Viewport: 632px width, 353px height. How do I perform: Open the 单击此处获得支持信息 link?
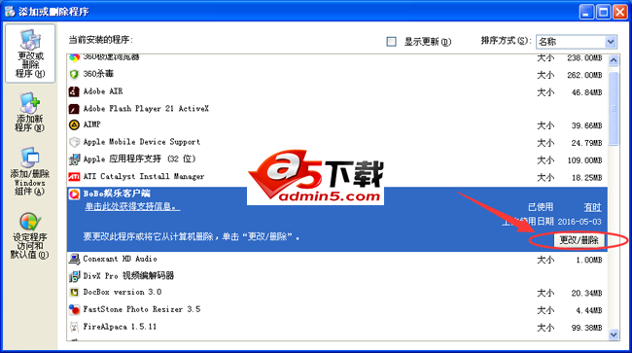(x=132, y=207)
